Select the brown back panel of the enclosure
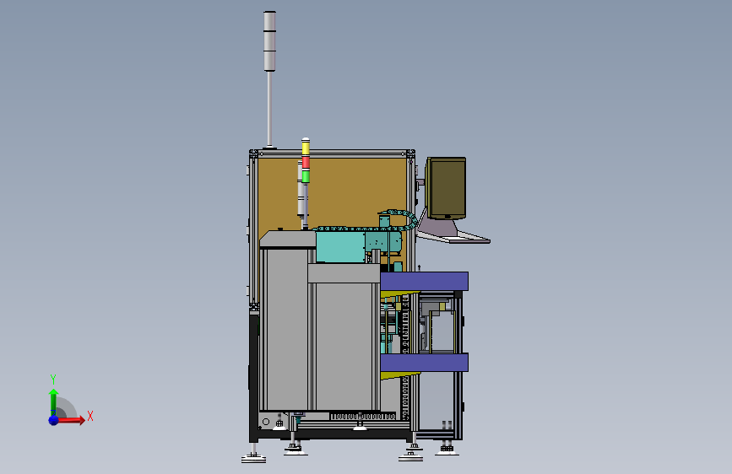The height and width of the screenshot is (474, 732). 345,192
